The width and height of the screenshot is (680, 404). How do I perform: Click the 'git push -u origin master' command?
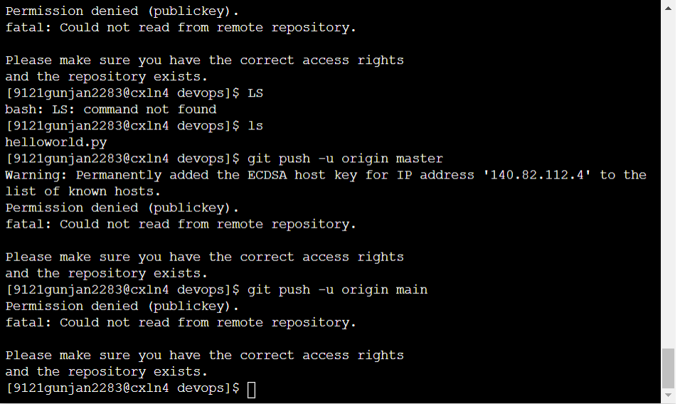tap(345, 159)
